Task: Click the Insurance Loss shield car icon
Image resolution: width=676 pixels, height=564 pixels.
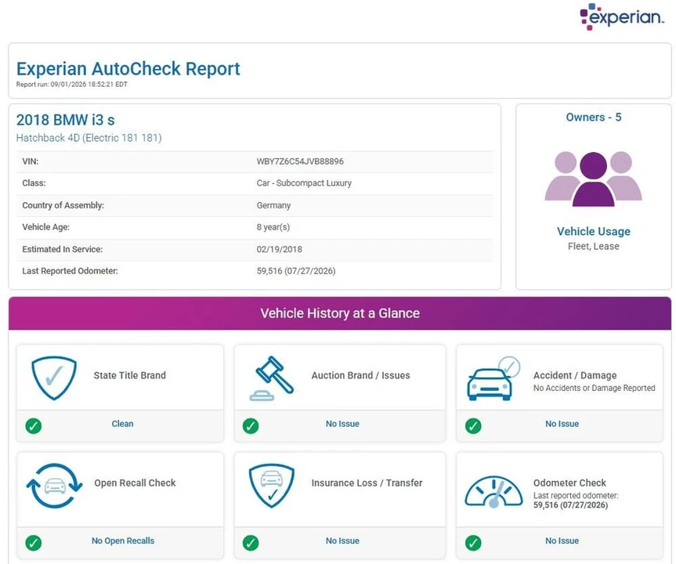Action: [272, 486]
